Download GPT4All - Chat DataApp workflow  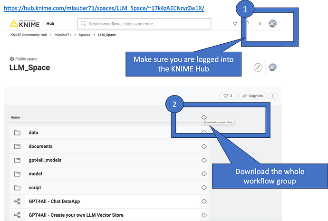point(204,202)
